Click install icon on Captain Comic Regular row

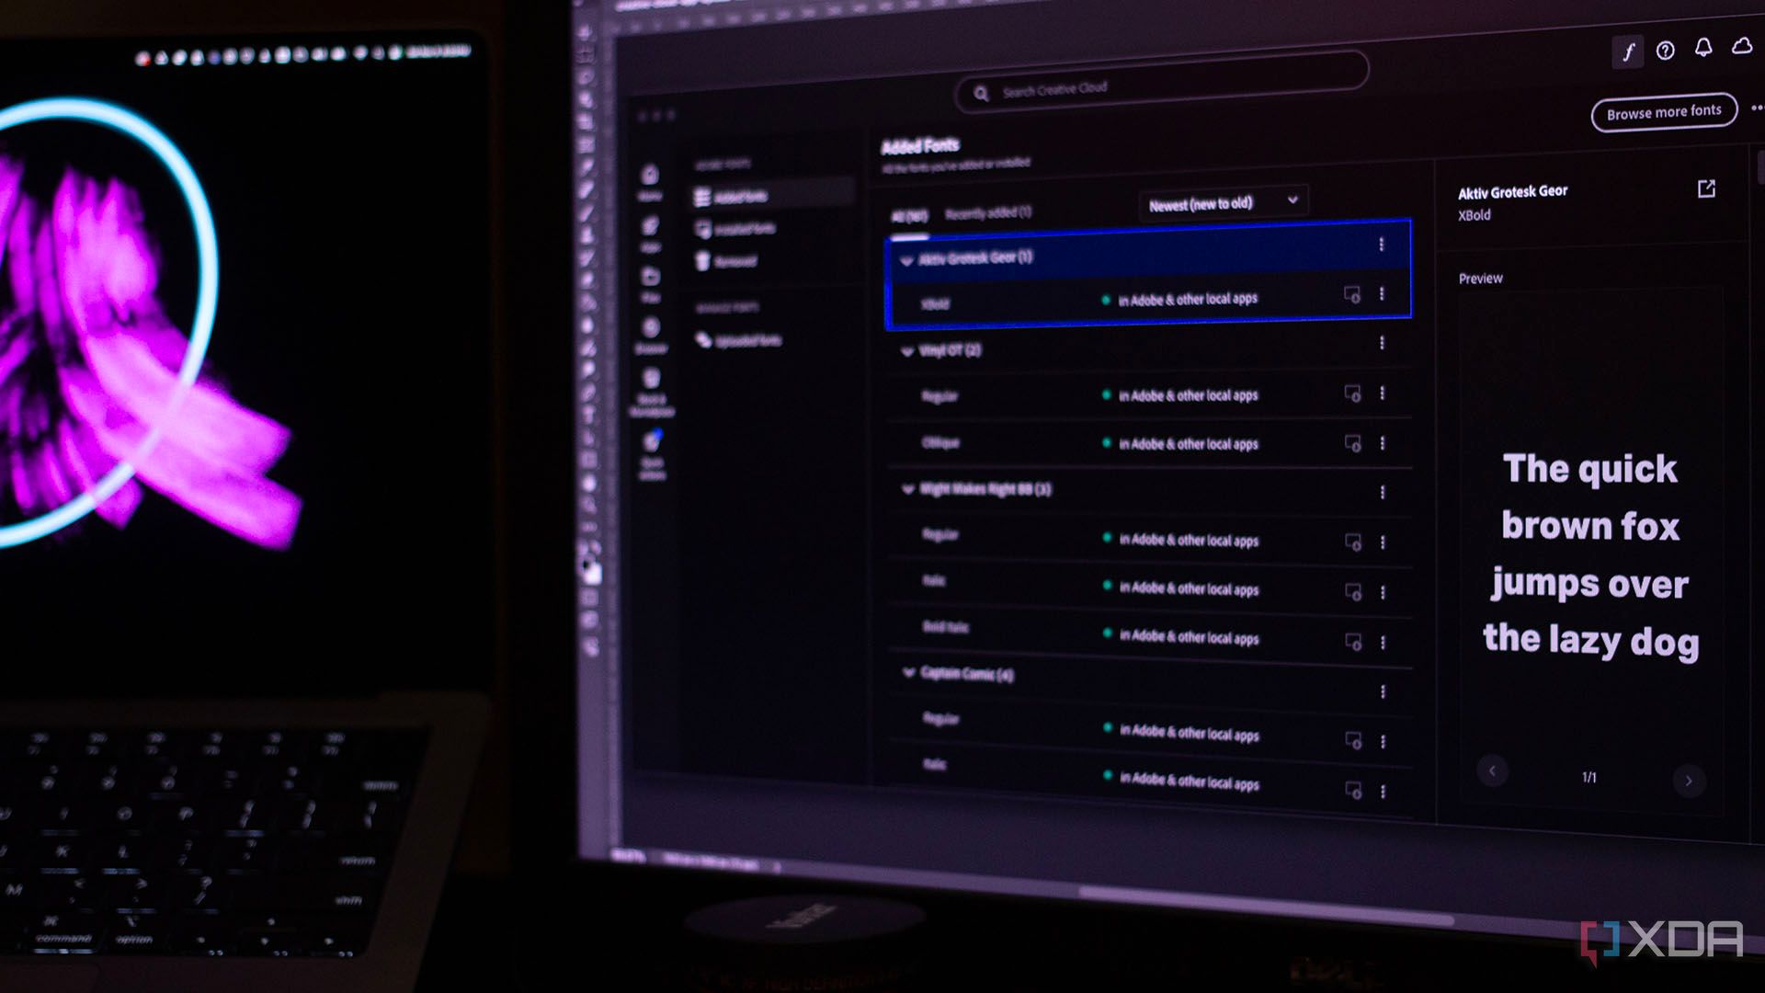pyautogui.click(x=1353, y=739)
